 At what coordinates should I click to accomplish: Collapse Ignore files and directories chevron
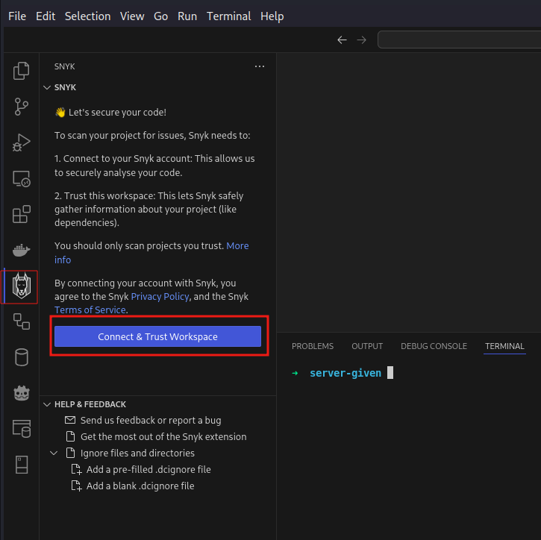[x=54, y=453]
